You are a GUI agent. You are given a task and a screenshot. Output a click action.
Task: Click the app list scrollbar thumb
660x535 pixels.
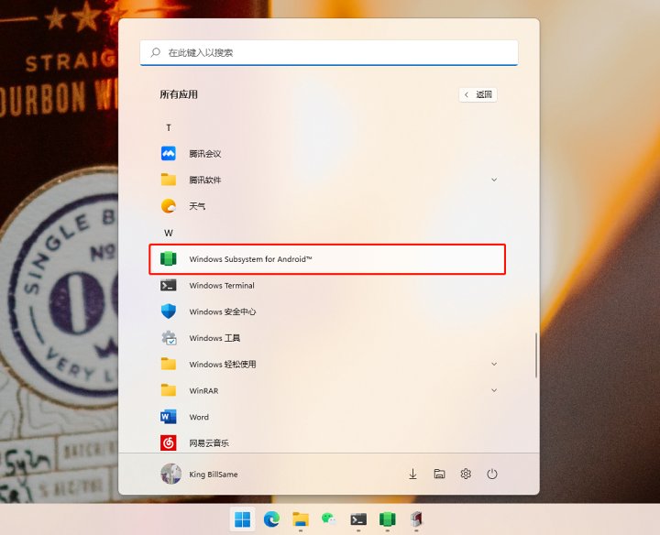(536, 355)
